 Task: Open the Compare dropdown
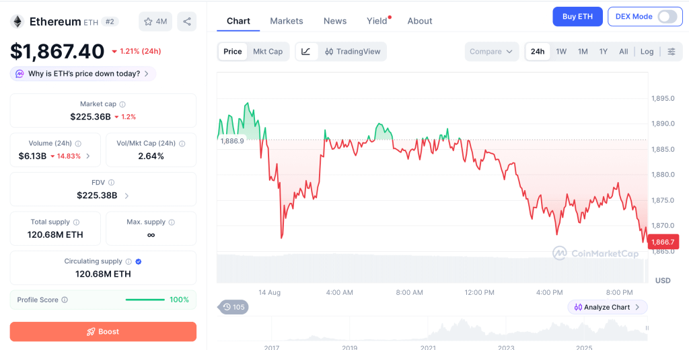click(492, 51)
